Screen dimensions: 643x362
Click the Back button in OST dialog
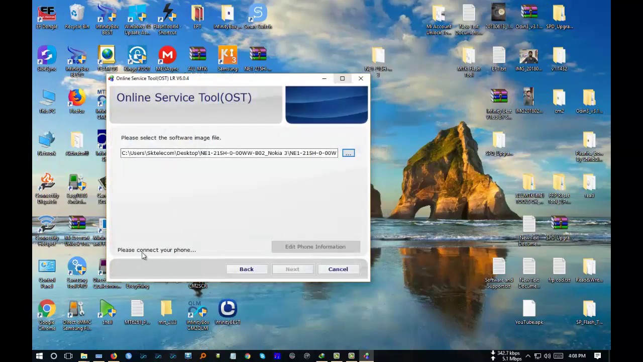tap(247, 269)
